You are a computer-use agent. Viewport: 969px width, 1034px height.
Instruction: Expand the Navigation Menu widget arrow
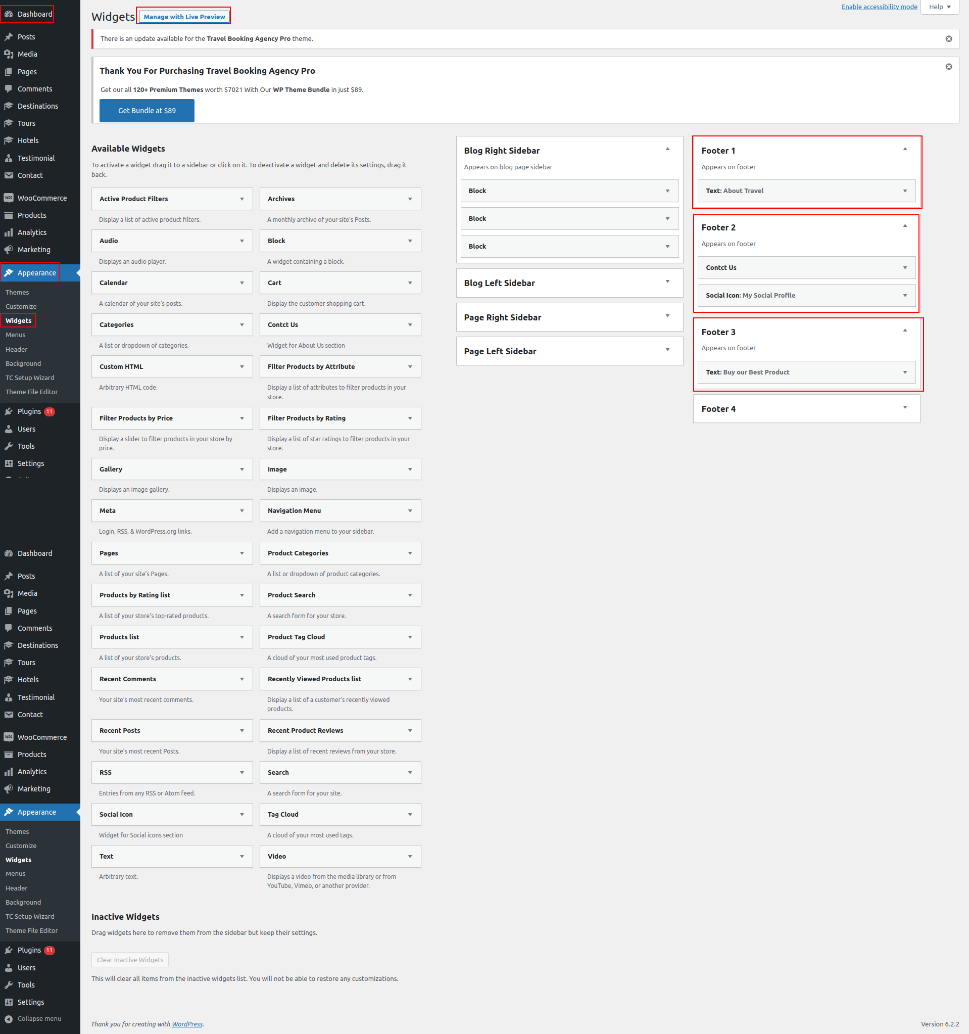click(x=410, y=511)
